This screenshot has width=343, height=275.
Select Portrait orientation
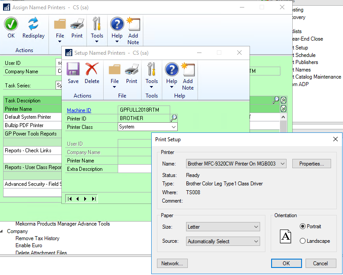[x=302, y=226]
